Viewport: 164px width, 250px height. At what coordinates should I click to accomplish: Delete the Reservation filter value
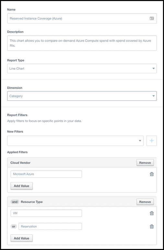pos(152,226)
